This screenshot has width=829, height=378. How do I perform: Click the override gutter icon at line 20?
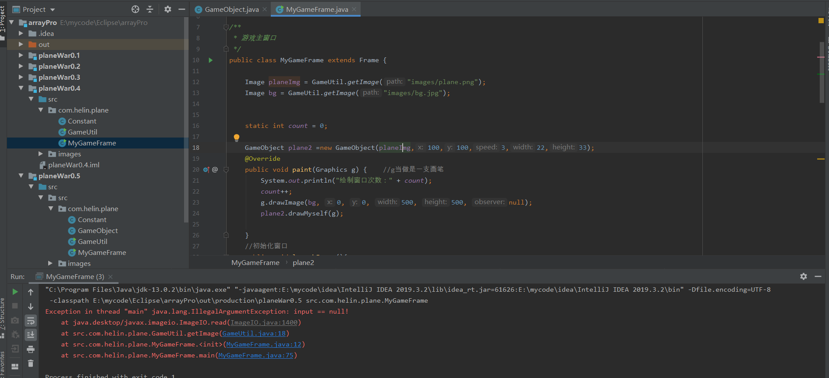[206, 170]
